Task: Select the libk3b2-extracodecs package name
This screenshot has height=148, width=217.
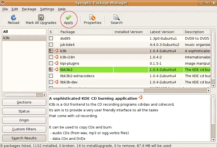Action: (77, 76)
